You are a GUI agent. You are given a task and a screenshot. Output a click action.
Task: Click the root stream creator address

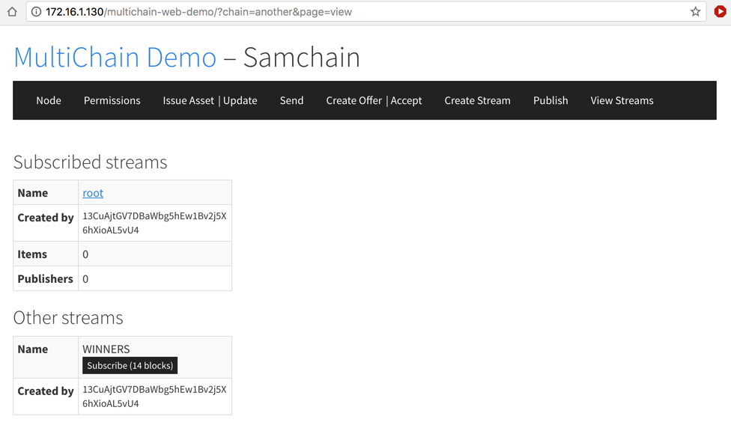click(x=155, y=223)
